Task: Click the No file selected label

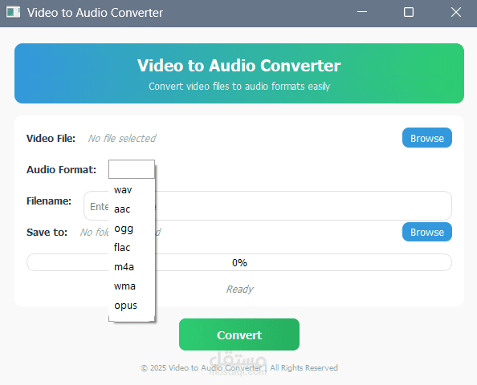Action: pos(122,138)
